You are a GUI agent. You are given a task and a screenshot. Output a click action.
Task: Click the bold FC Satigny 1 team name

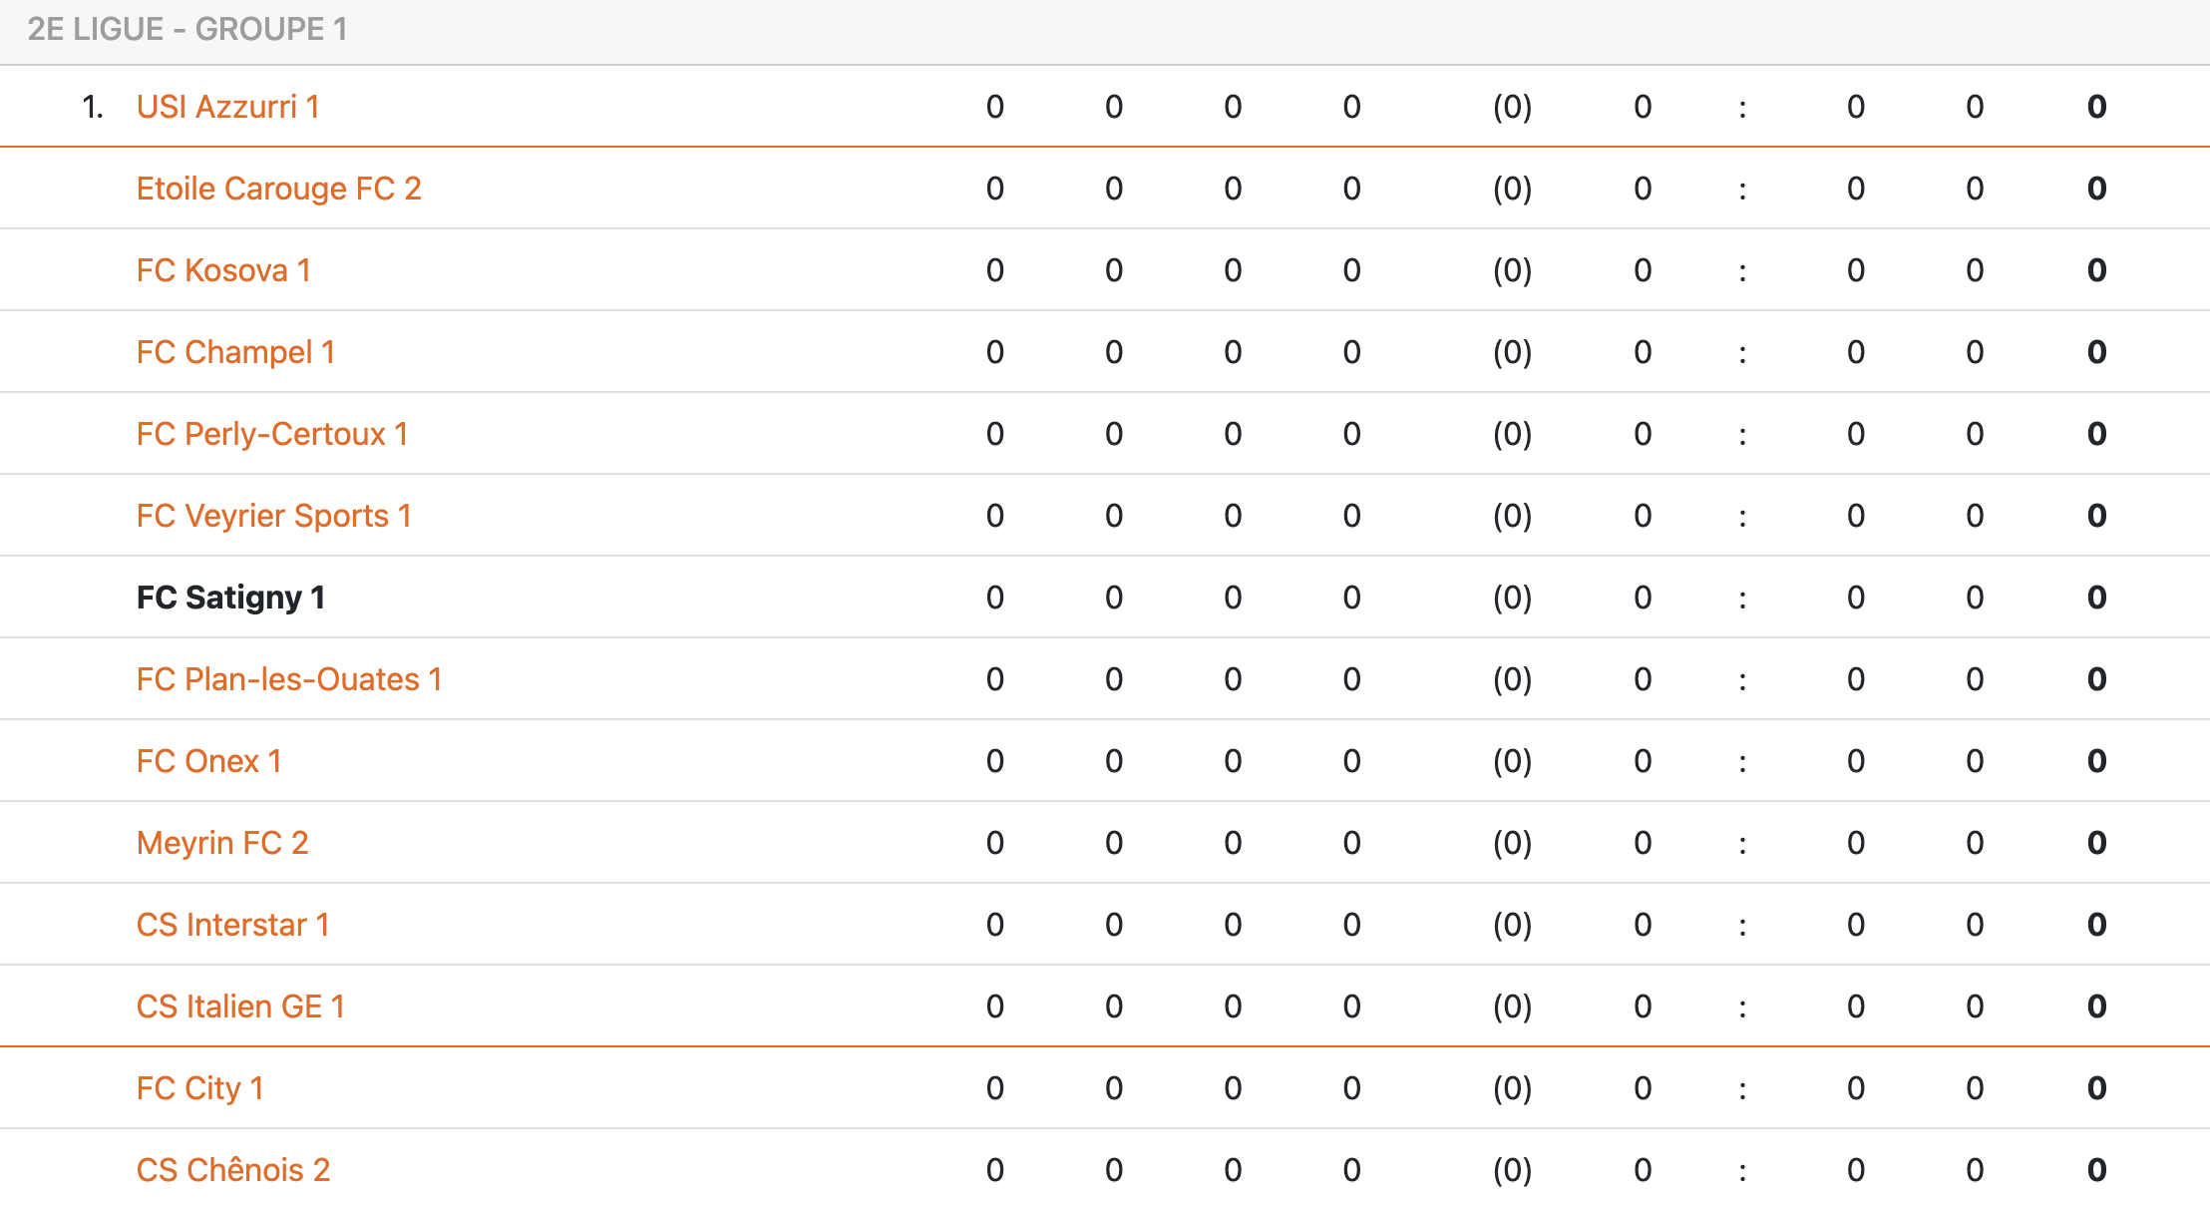coord(230,598)
